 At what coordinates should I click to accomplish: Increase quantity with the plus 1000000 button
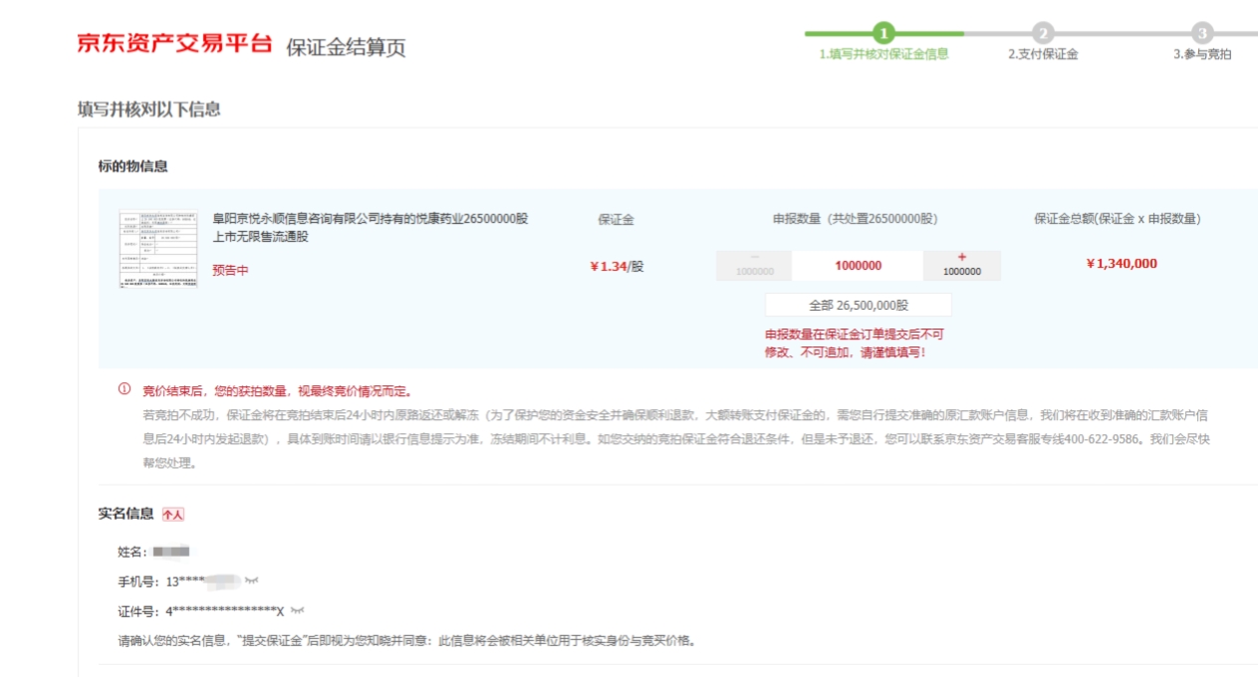tap(961, 265)
